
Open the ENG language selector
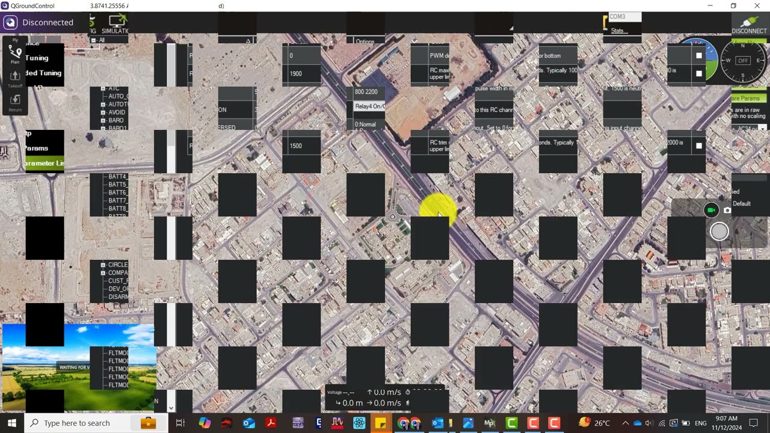click(701, 423)
